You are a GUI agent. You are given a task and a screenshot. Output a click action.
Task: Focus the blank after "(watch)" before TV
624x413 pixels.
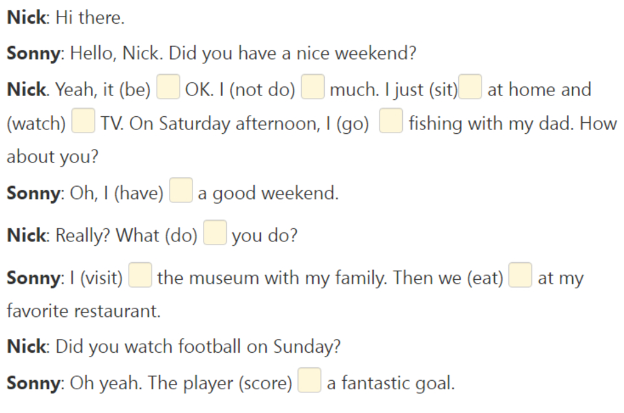coord(83,120)
